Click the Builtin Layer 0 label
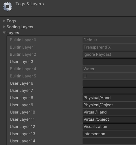This screenshot has height=145, width=136. 23,40
